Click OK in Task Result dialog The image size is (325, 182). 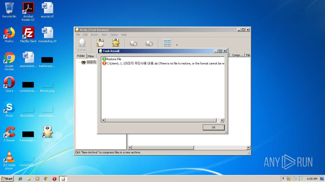(x=214, y=127)
